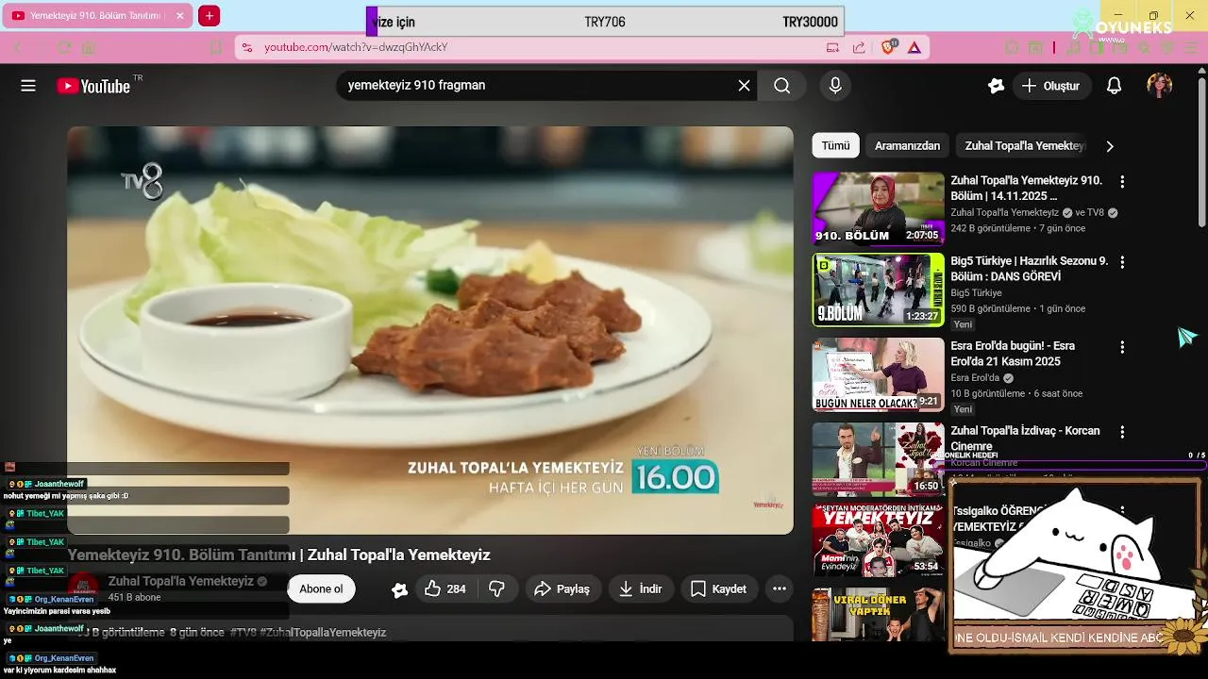Select the Zuhal Topal'la Yemekteyiz filter chip
The width and height of the screenshot is (1208, 679).
(x=1025, y=145)
